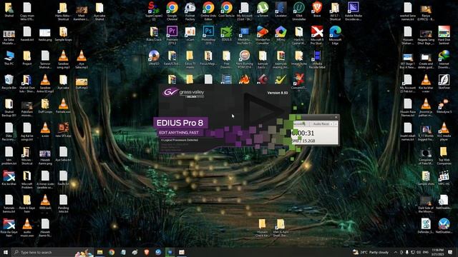The height and width of the screenshot is (257, 458).
Task: Open the IObit Uninstaller shortcut
Action: pos(299,11)
